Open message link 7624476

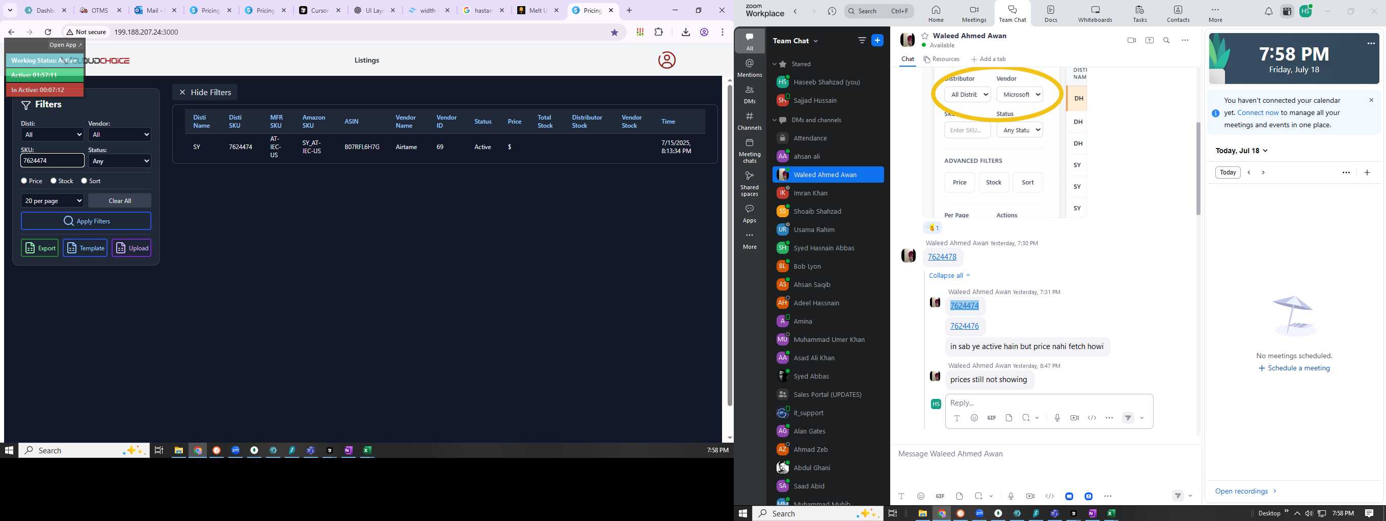pyautogui.click(x=964, y=326)
